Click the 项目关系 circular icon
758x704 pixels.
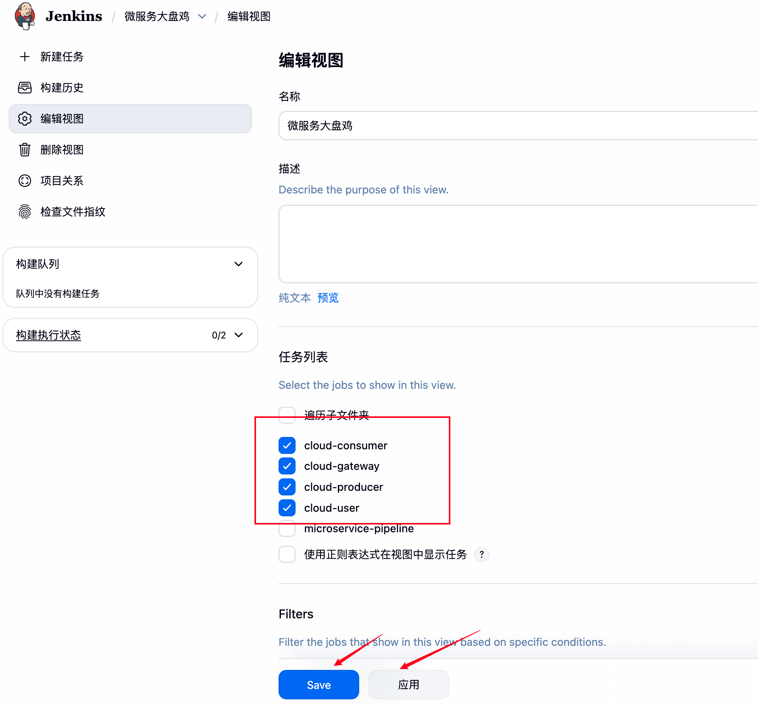pyautogui.click(x=25, y=181)
